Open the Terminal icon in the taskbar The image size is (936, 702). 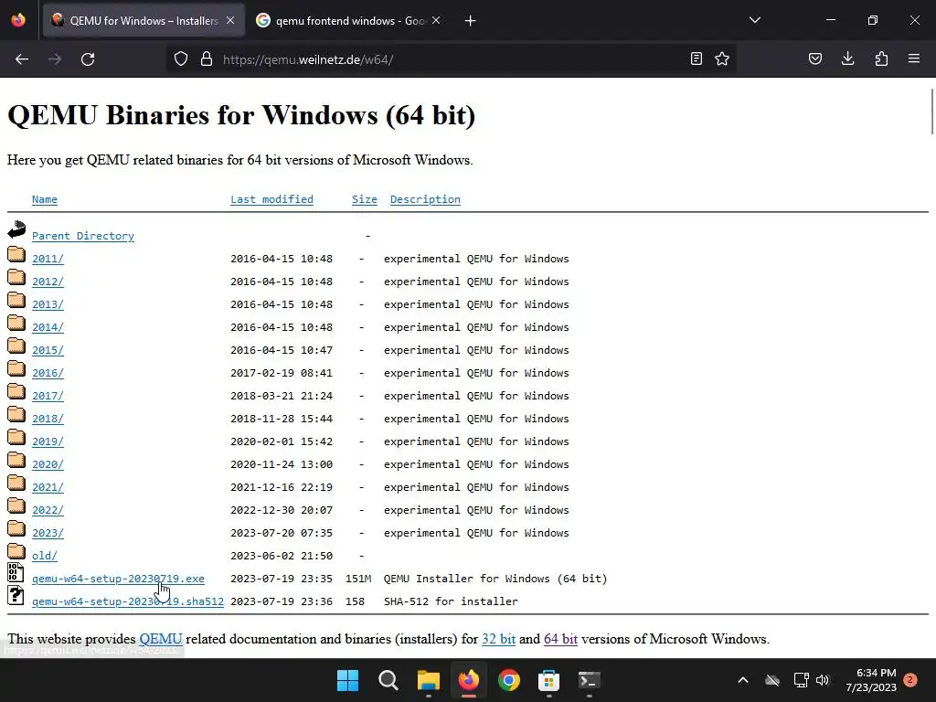click(590, 680)
